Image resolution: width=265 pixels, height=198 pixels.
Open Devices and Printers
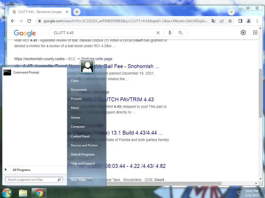click(x=85, y=145)
